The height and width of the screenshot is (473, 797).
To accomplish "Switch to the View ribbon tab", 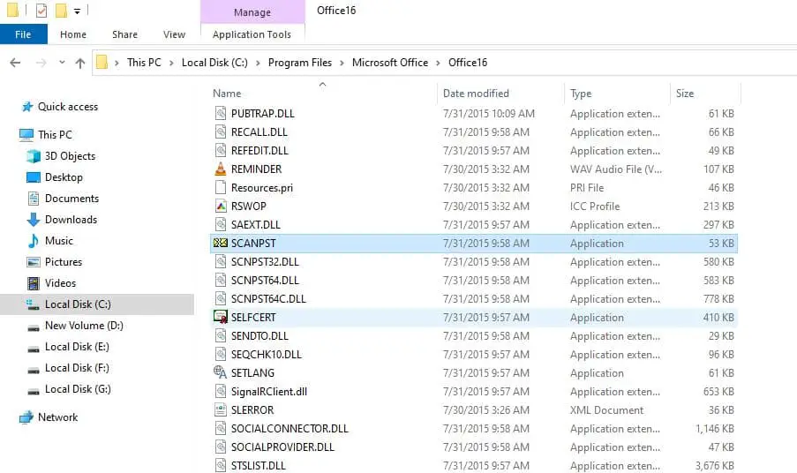I will pos(174,34).
